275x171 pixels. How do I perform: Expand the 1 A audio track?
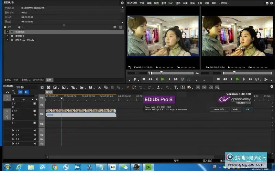point(13,130)
